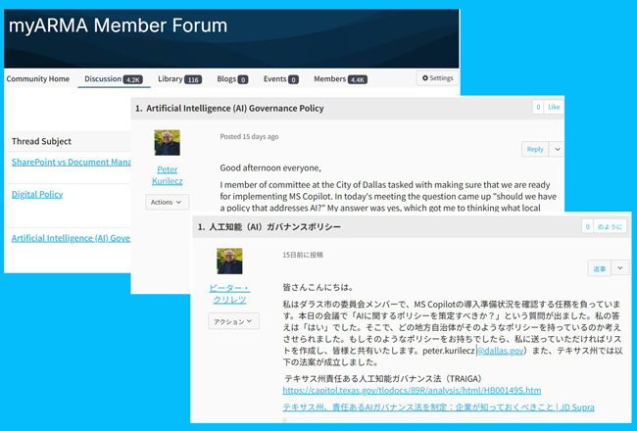Open the Library tab
This screenshot has width=637, height=431.
pyautogui.click(x=179, y=78)
